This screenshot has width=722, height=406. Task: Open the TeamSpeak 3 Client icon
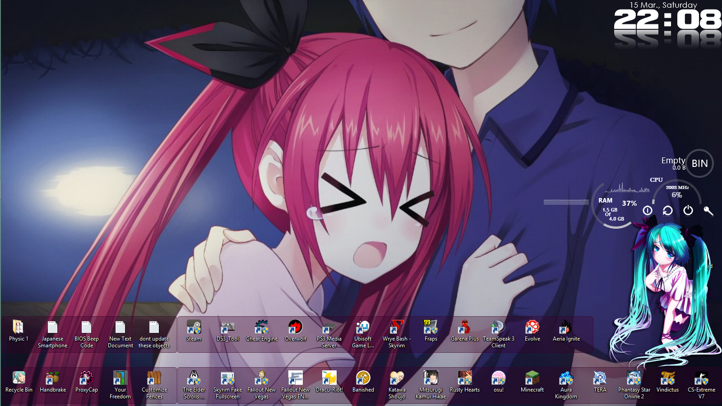[x=499, y=334]
